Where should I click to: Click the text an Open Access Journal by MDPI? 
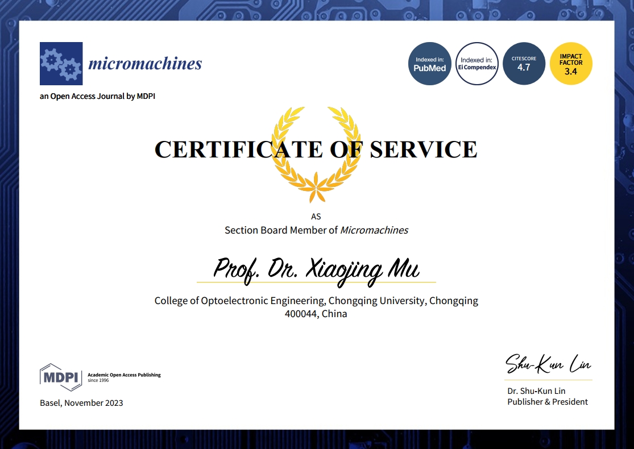click(x=97, y=96)
